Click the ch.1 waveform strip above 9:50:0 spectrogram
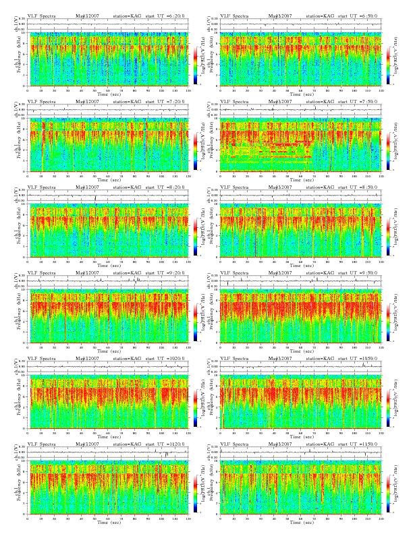The width and height of the screenshot is (413, 534). tap(301, 281)
